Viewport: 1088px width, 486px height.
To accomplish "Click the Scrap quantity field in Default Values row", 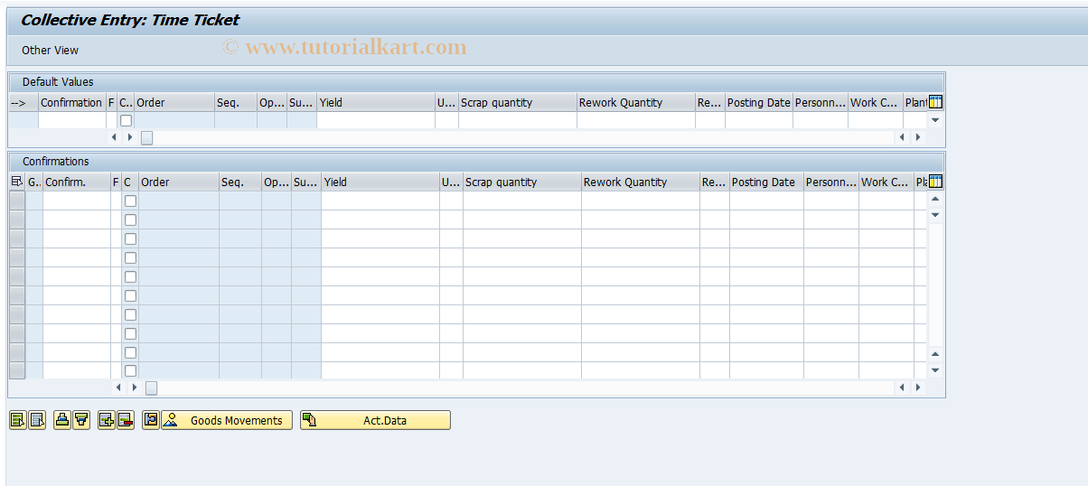I will 518,120.
